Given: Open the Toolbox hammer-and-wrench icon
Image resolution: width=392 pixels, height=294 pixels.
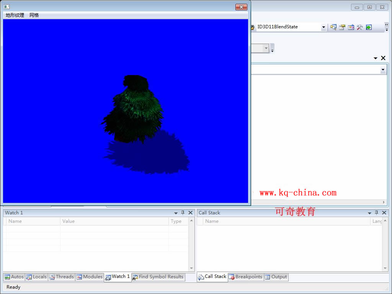Looking at the screenshot, I should [360, 27].
